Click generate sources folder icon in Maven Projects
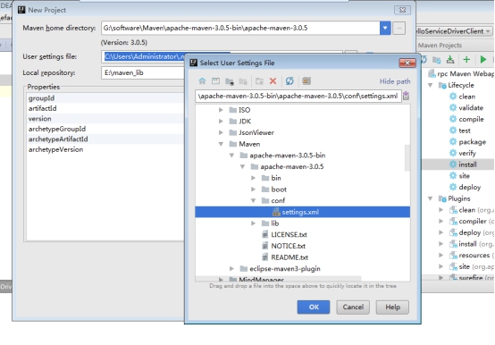Viewport: 495px width, 345px height. point(437,59)
